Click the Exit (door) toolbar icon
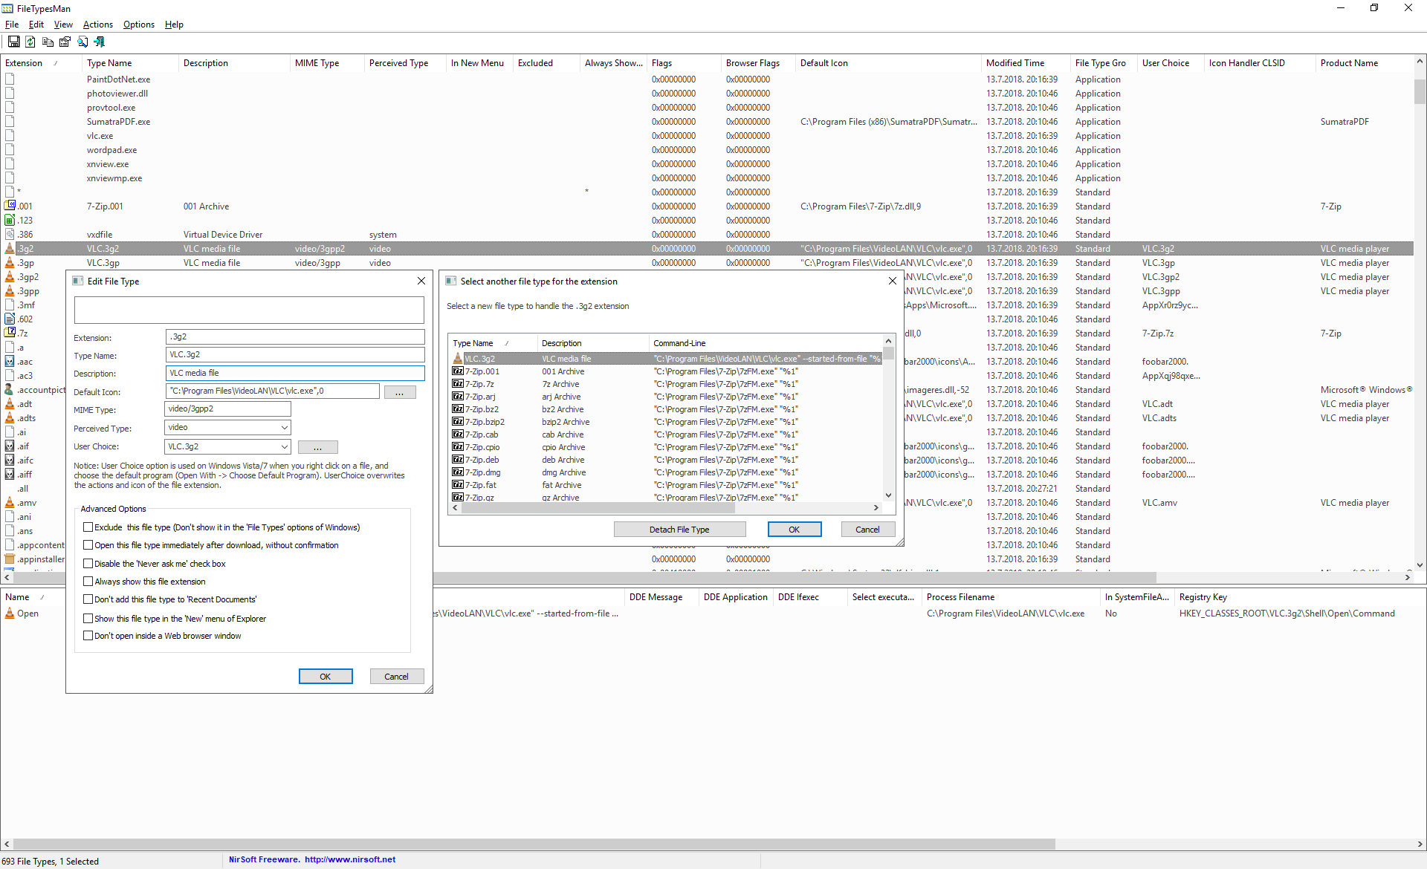Image resolution: width=1427 pixels, height=869 pixels. pos(99,42)
